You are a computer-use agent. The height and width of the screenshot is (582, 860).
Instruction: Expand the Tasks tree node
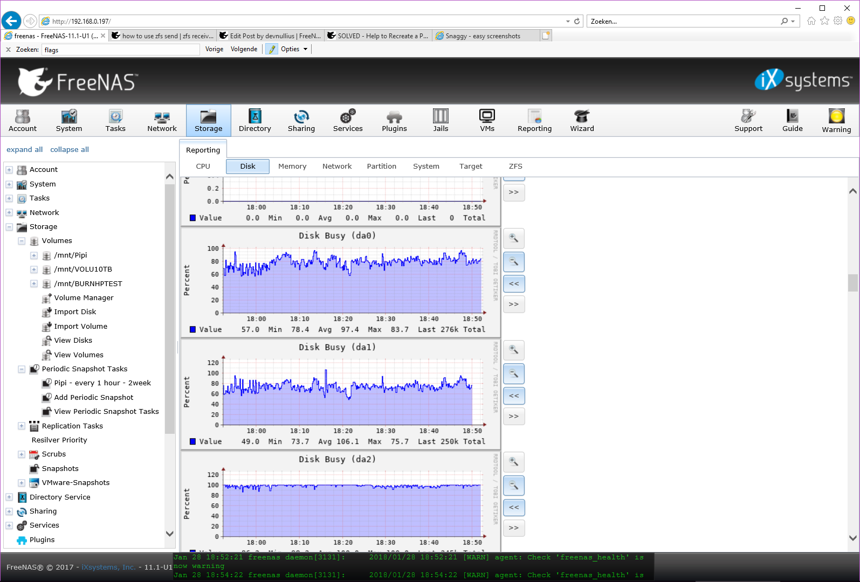coord(9,198)
